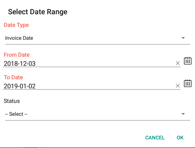
Task: Confirm the date range with OK
Action: tap(180, 138)
